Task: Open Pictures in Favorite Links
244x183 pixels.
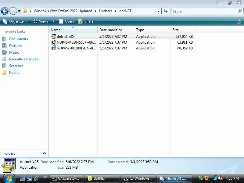Action: [16, 45]
